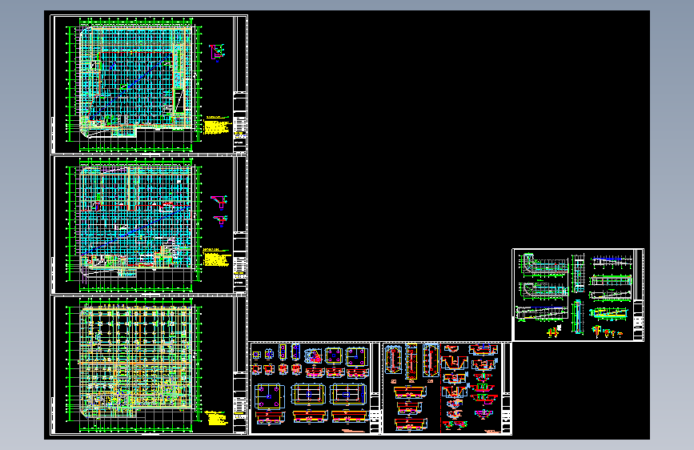Open the section detail sheet with red dashed divider
This screenshot has width=694, height=450.
[x=447, y=388]
